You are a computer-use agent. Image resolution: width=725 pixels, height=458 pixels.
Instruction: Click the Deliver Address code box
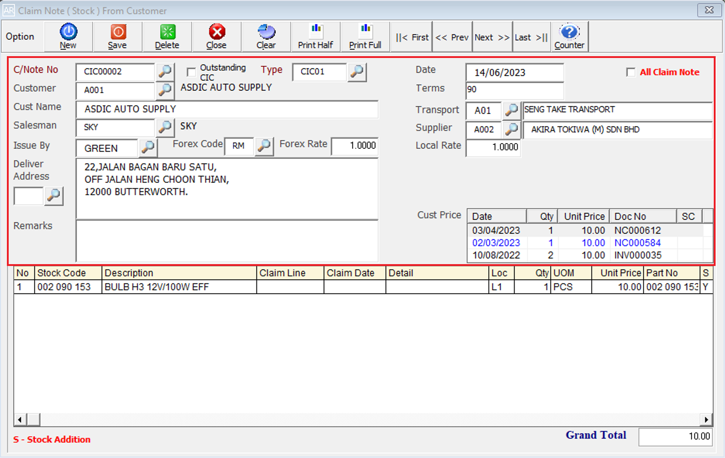[29, 196]
